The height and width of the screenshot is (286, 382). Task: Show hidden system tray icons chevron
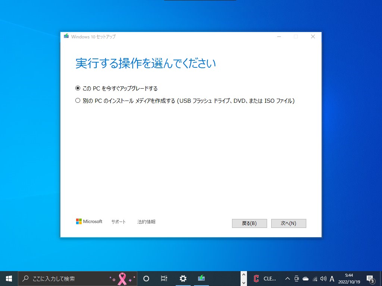(288, 279)
